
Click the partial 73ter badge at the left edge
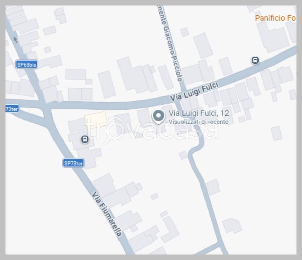(x=12, y=109)
